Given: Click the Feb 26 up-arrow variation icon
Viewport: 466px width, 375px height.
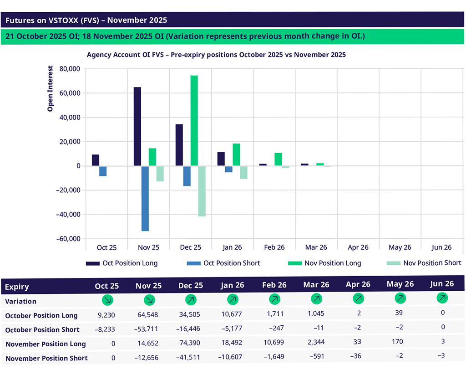Looking at the screenshot, I should (274, 299).
